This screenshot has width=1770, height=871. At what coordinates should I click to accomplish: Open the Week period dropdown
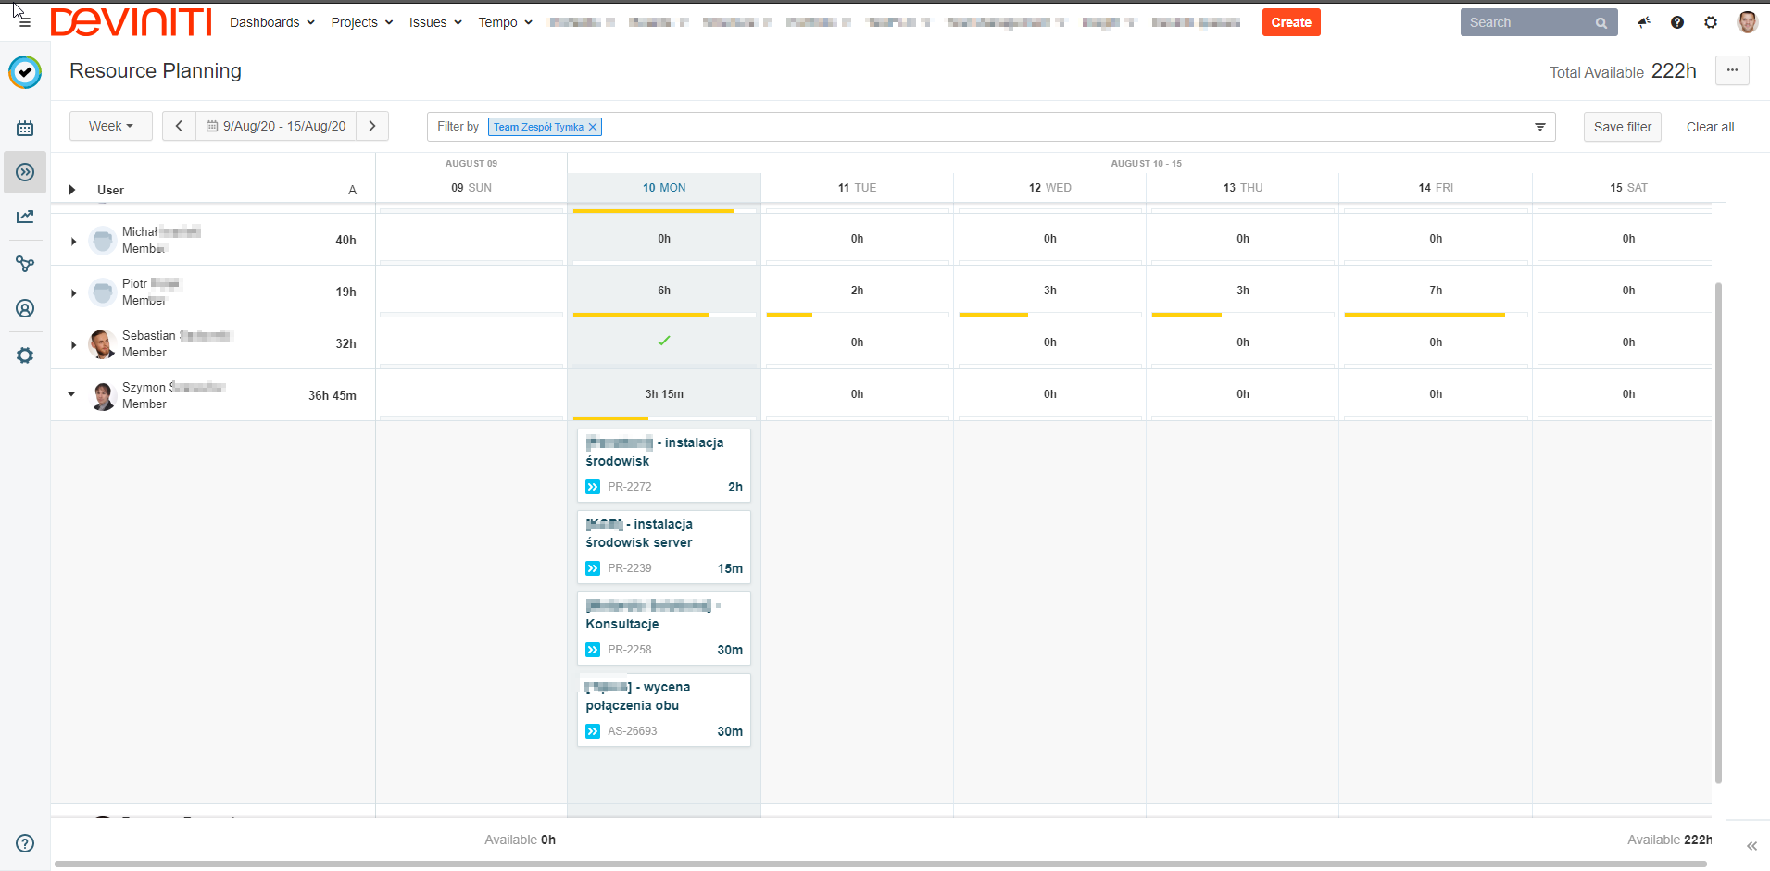(110, 126)
